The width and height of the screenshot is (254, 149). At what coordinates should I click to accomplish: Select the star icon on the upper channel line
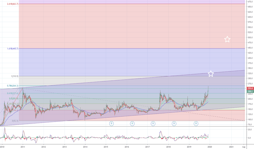(x=211, y=74)
